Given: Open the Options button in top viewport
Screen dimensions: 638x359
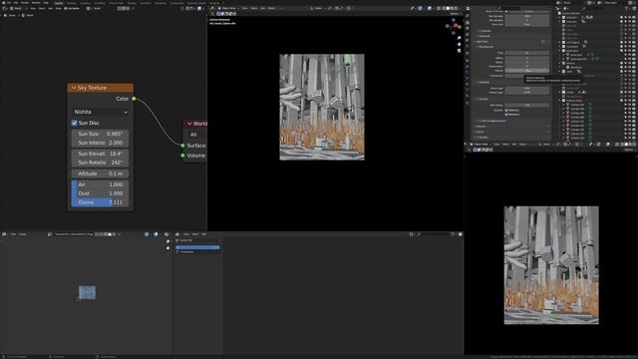Looking at the screenshot, I should point(455,13).
